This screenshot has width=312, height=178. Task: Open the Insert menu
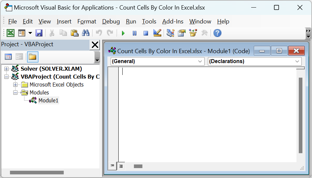64,21
